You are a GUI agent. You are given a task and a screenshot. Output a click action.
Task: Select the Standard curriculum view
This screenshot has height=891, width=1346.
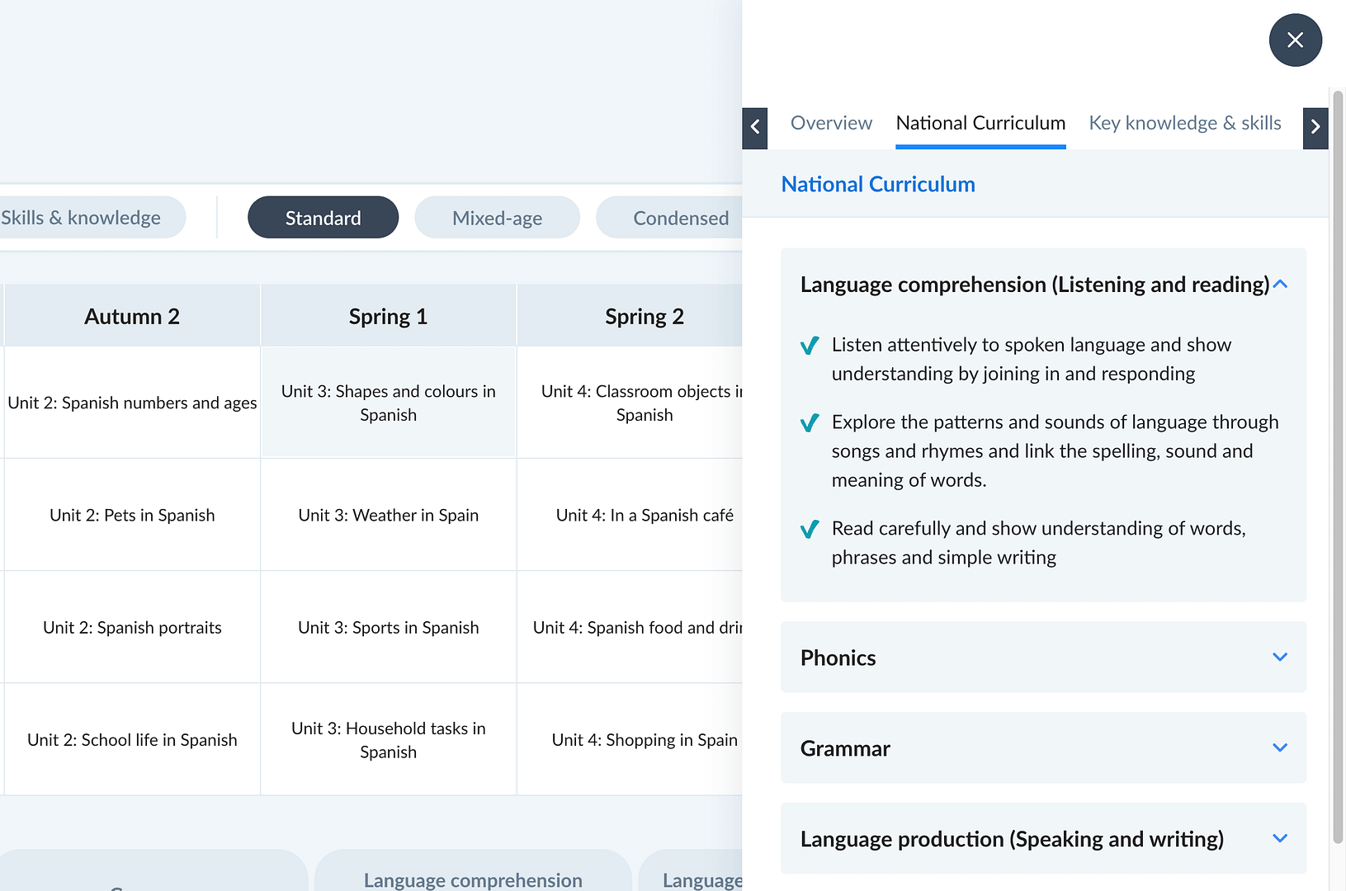click(x=323, y=218)
